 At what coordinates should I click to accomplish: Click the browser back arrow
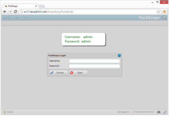pos(5,12)
